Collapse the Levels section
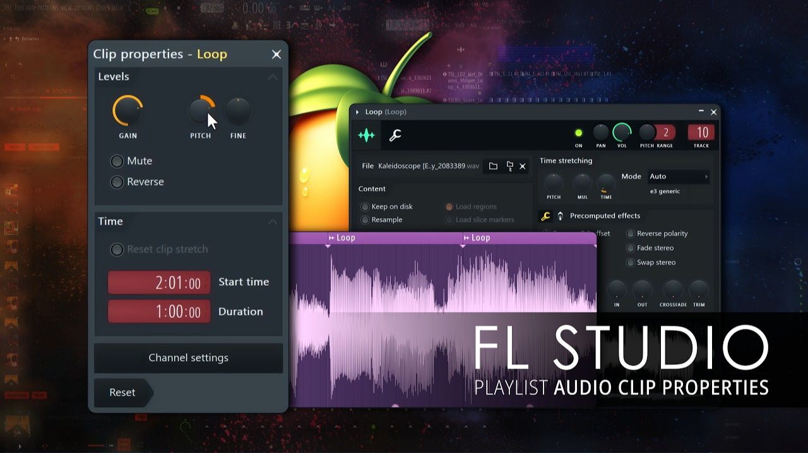Screen dimensions: 808x453 [x=273, y=77]
